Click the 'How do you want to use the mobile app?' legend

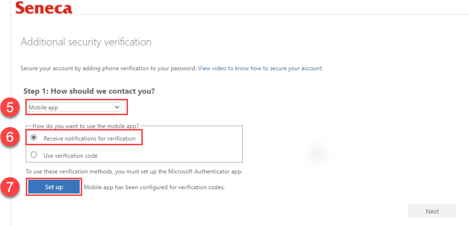point(85,126)
